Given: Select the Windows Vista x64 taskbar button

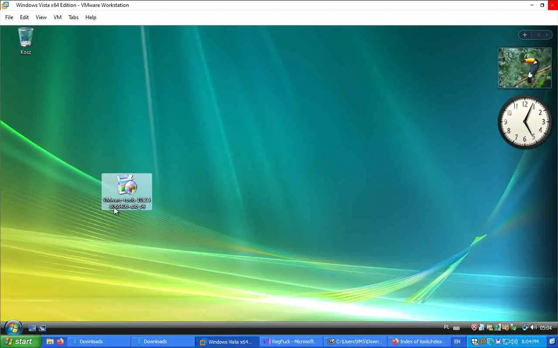Looking at the screenshot, I should click(227, 341).
